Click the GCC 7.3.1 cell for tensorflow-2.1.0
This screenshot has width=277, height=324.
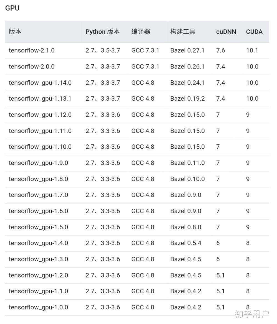145,50
